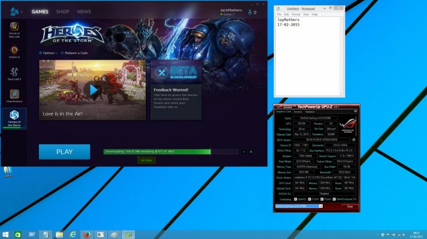Click the Redeem a Code link
Viewport: 427px width, 239px height.
(74, 53)
